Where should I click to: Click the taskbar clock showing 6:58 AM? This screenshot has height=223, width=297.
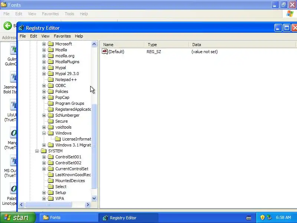coord(283,217)
